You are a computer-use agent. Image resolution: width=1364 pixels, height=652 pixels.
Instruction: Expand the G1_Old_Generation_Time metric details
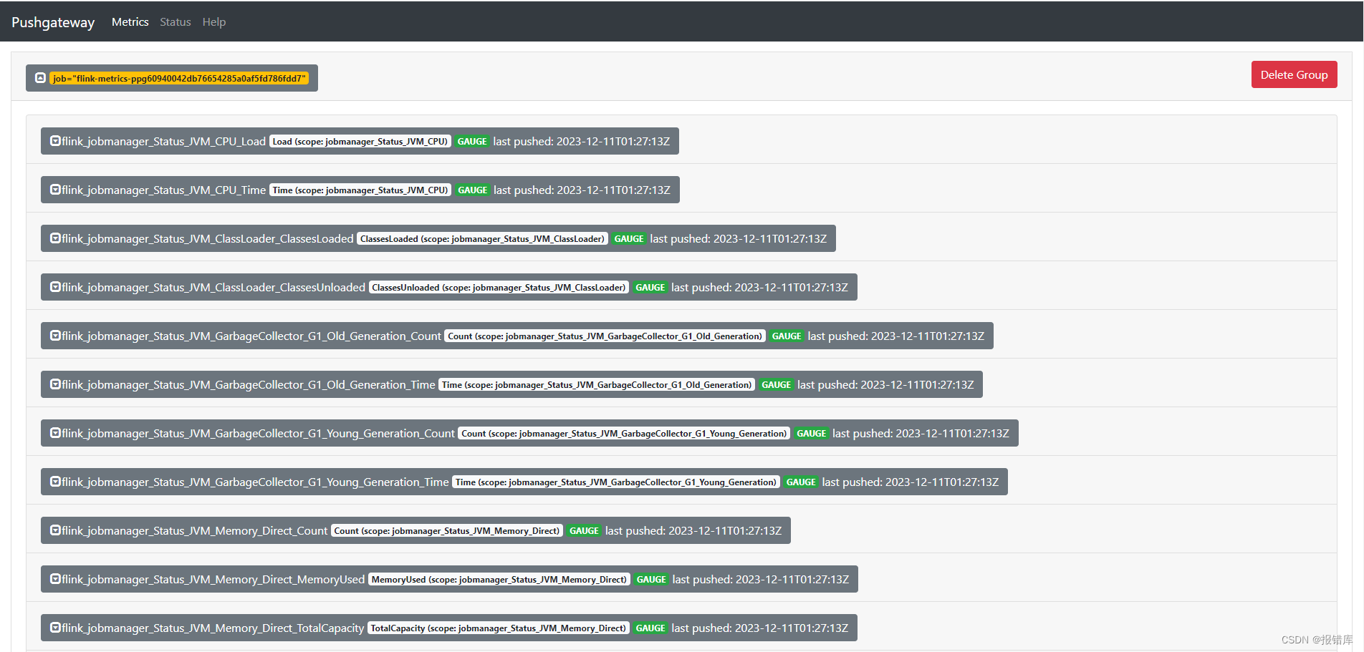coord(55,384)
